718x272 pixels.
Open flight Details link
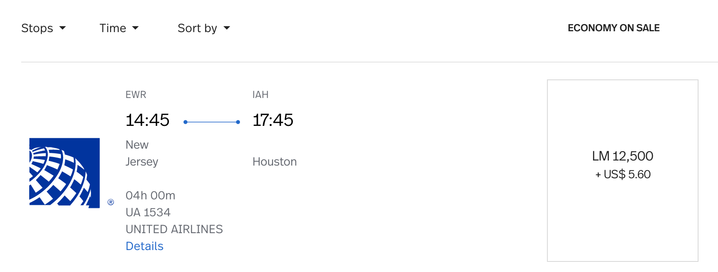144,246
